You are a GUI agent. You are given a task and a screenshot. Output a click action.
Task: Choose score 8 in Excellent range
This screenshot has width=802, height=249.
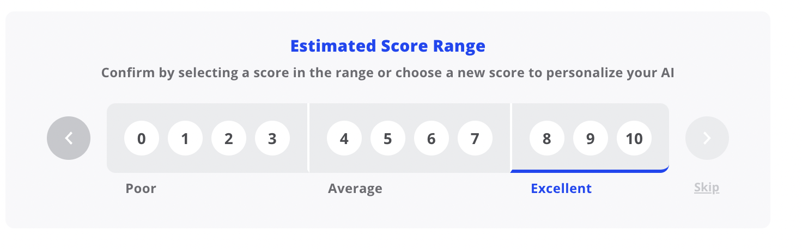(547, 139)
